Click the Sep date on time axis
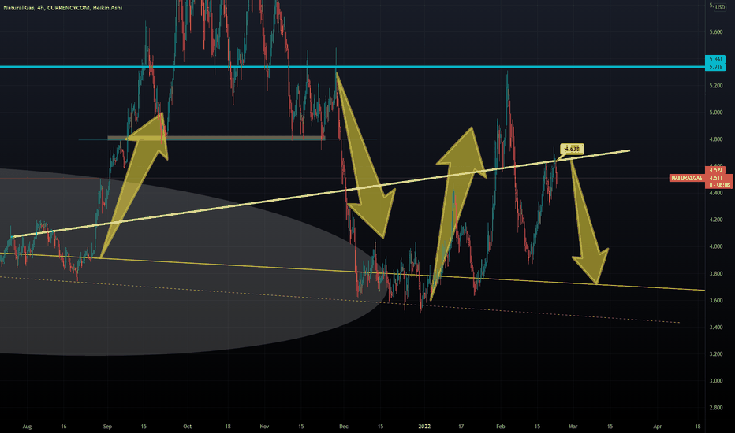735x433 pixels. click(x=107, y=427)
